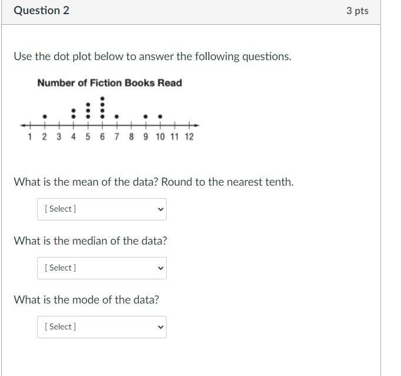Click the dot above 9

(x=145, y=117)
